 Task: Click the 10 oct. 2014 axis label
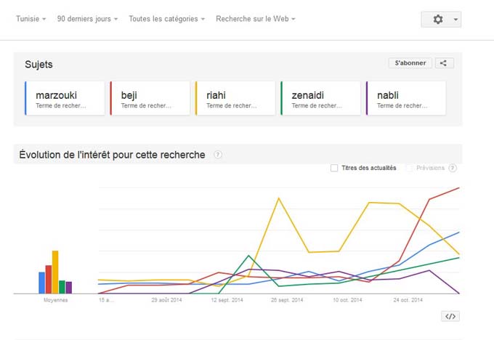tap(347, 300)
